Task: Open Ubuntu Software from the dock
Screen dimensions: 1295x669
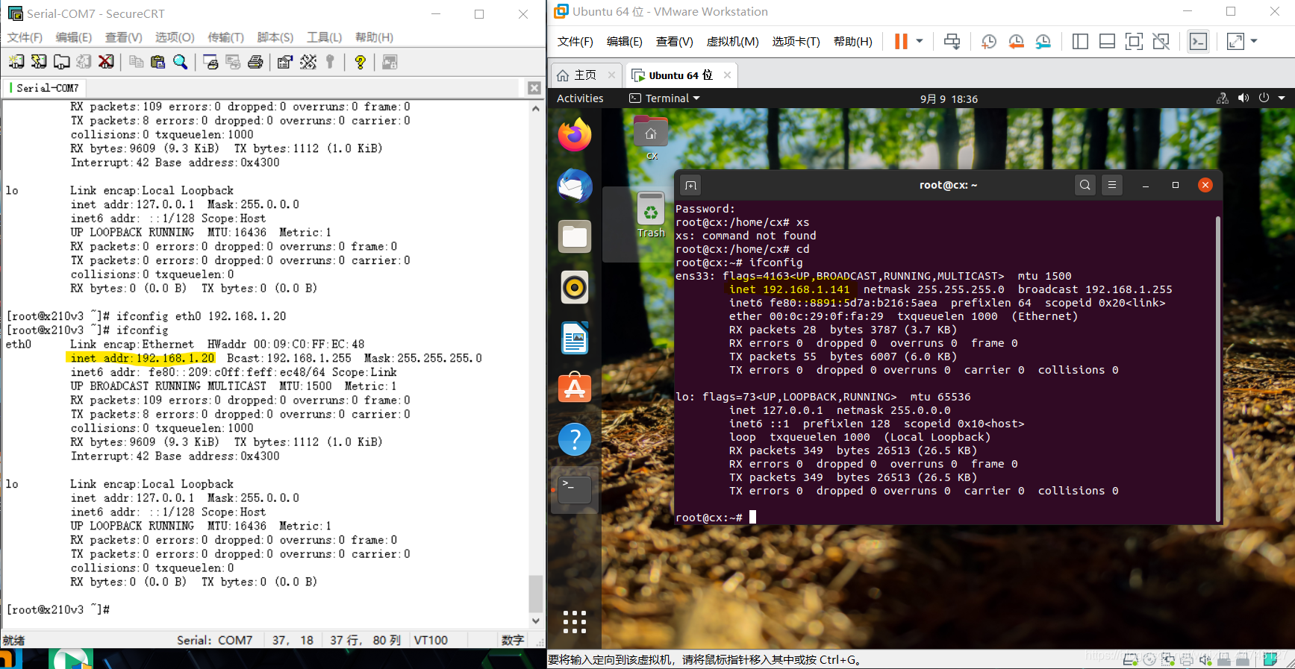Action: click(x=575, y=389)
